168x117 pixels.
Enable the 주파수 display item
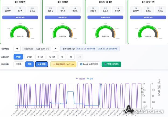(x=19, y=64)
